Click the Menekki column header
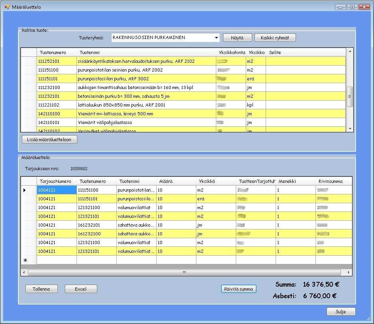 (x=296, y=181)
